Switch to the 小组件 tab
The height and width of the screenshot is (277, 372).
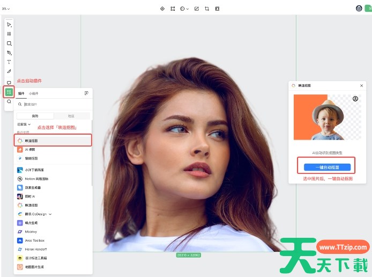(x=33, y=93)
